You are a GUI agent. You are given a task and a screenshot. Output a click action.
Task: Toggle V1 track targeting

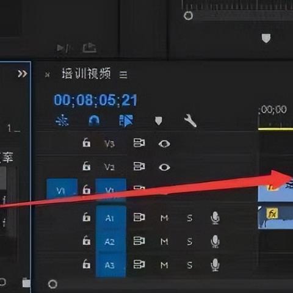110,189
